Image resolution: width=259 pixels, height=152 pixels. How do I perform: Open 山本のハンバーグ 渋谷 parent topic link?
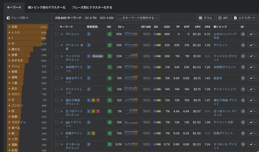[225, 36]
